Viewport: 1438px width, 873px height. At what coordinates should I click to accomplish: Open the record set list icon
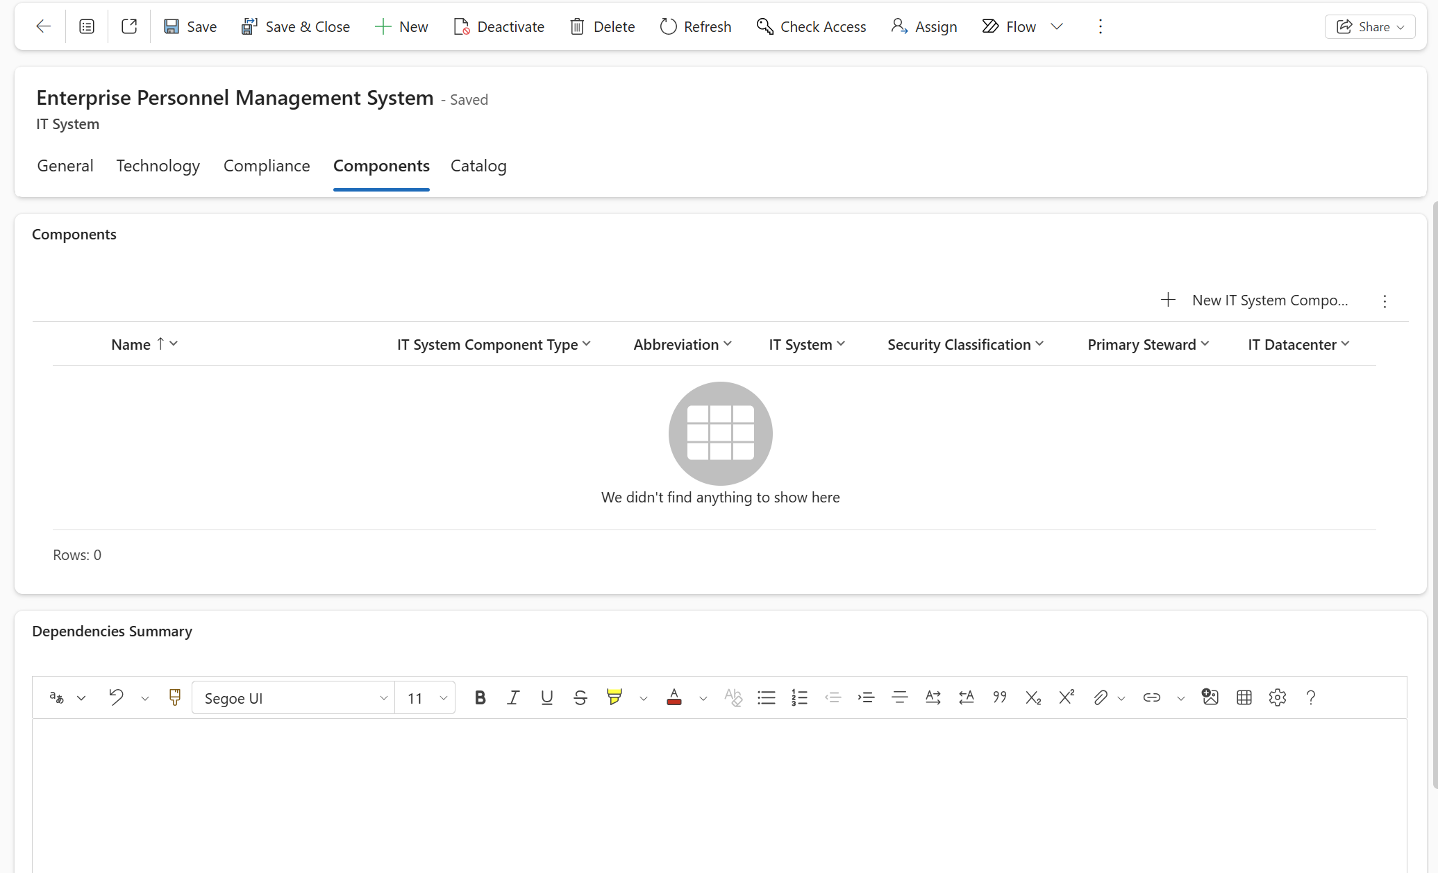click(87, 26)
